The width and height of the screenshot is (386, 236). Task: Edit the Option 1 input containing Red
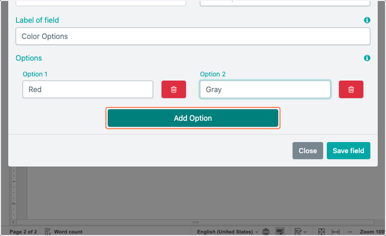(88, 89)
